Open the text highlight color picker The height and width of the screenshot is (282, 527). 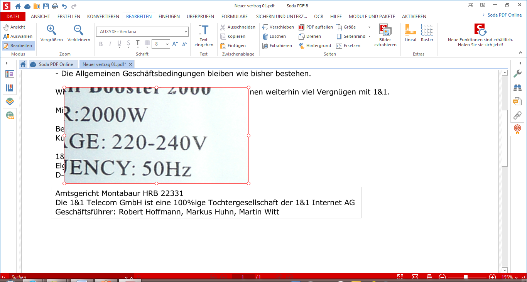(x=147, y=44)
